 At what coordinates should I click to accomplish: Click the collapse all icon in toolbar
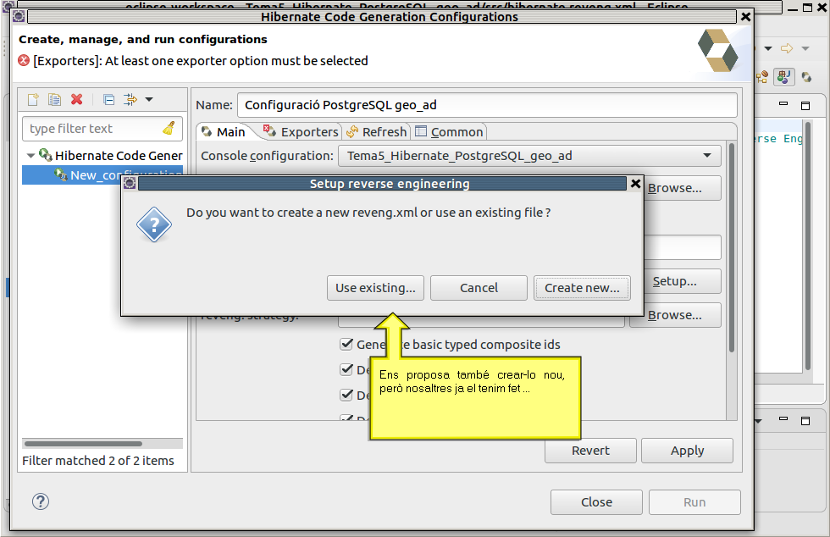pyautogui.click(x=109, y=100)
